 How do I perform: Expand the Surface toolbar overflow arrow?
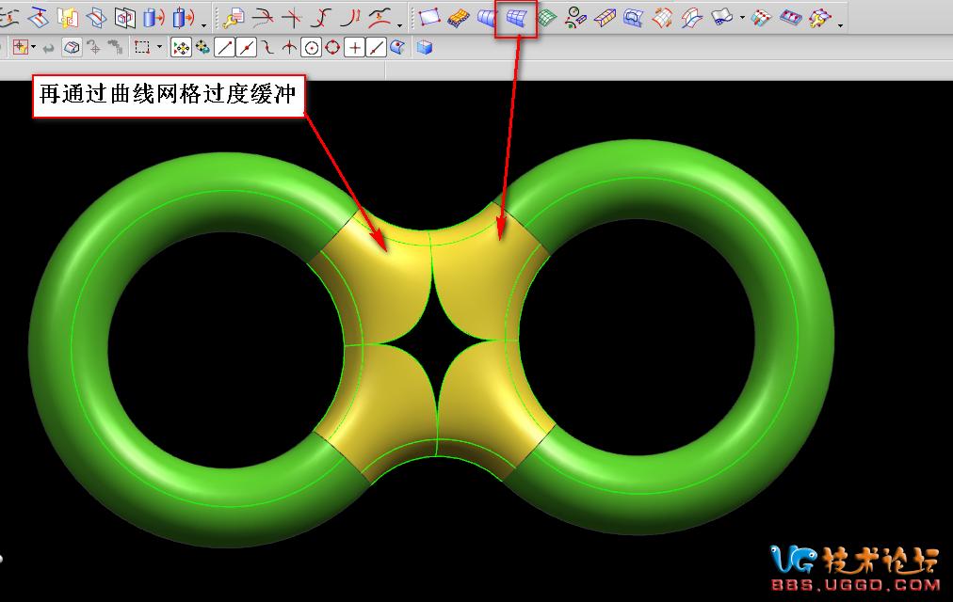coord(841,25)
